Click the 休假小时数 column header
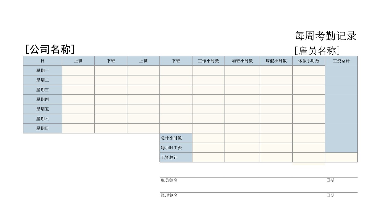 pos(309,61)
